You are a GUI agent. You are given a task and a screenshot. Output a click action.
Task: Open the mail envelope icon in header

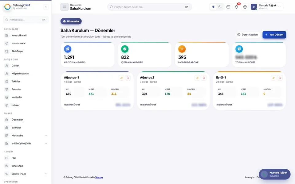tap(228, 7)
